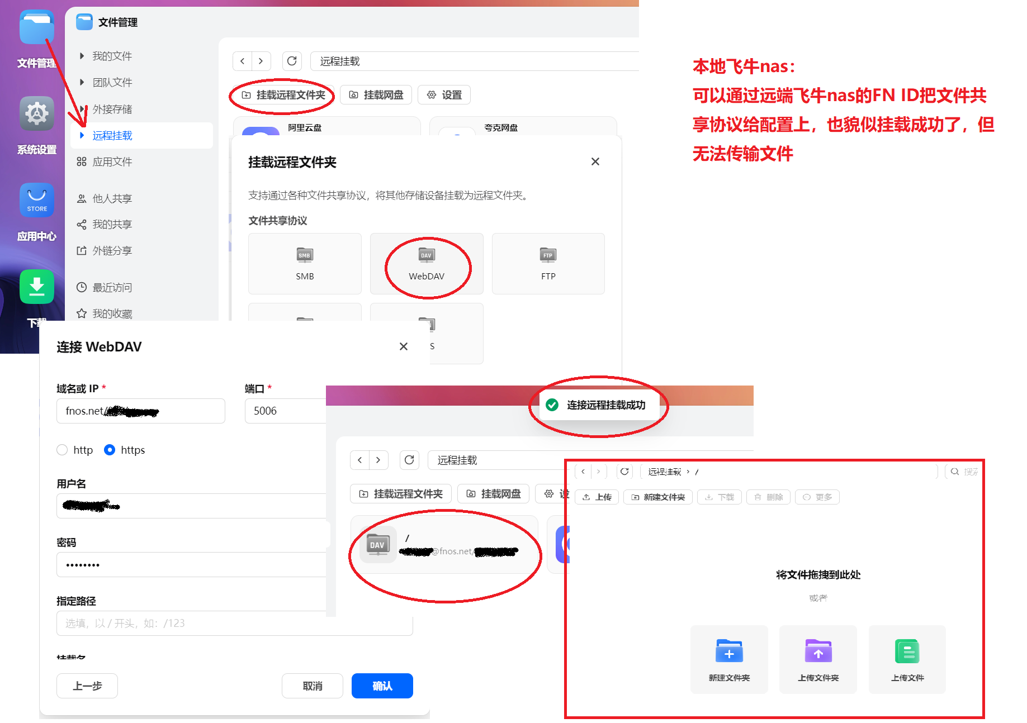Click the large 上传文件 card
This screenshot has height=723, width=1027.
tap(907, 659)
